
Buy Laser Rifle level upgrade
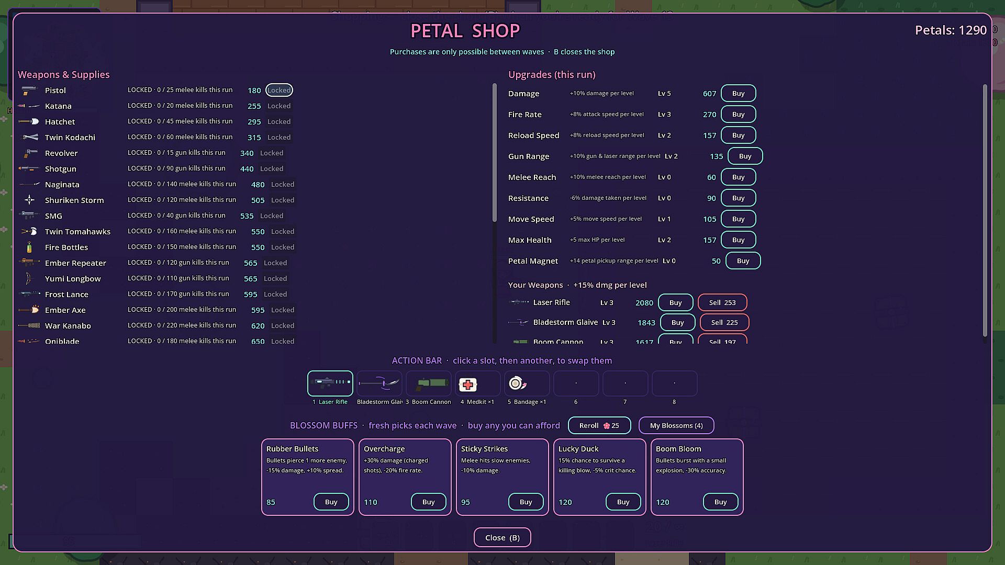(x=675, y=302)
